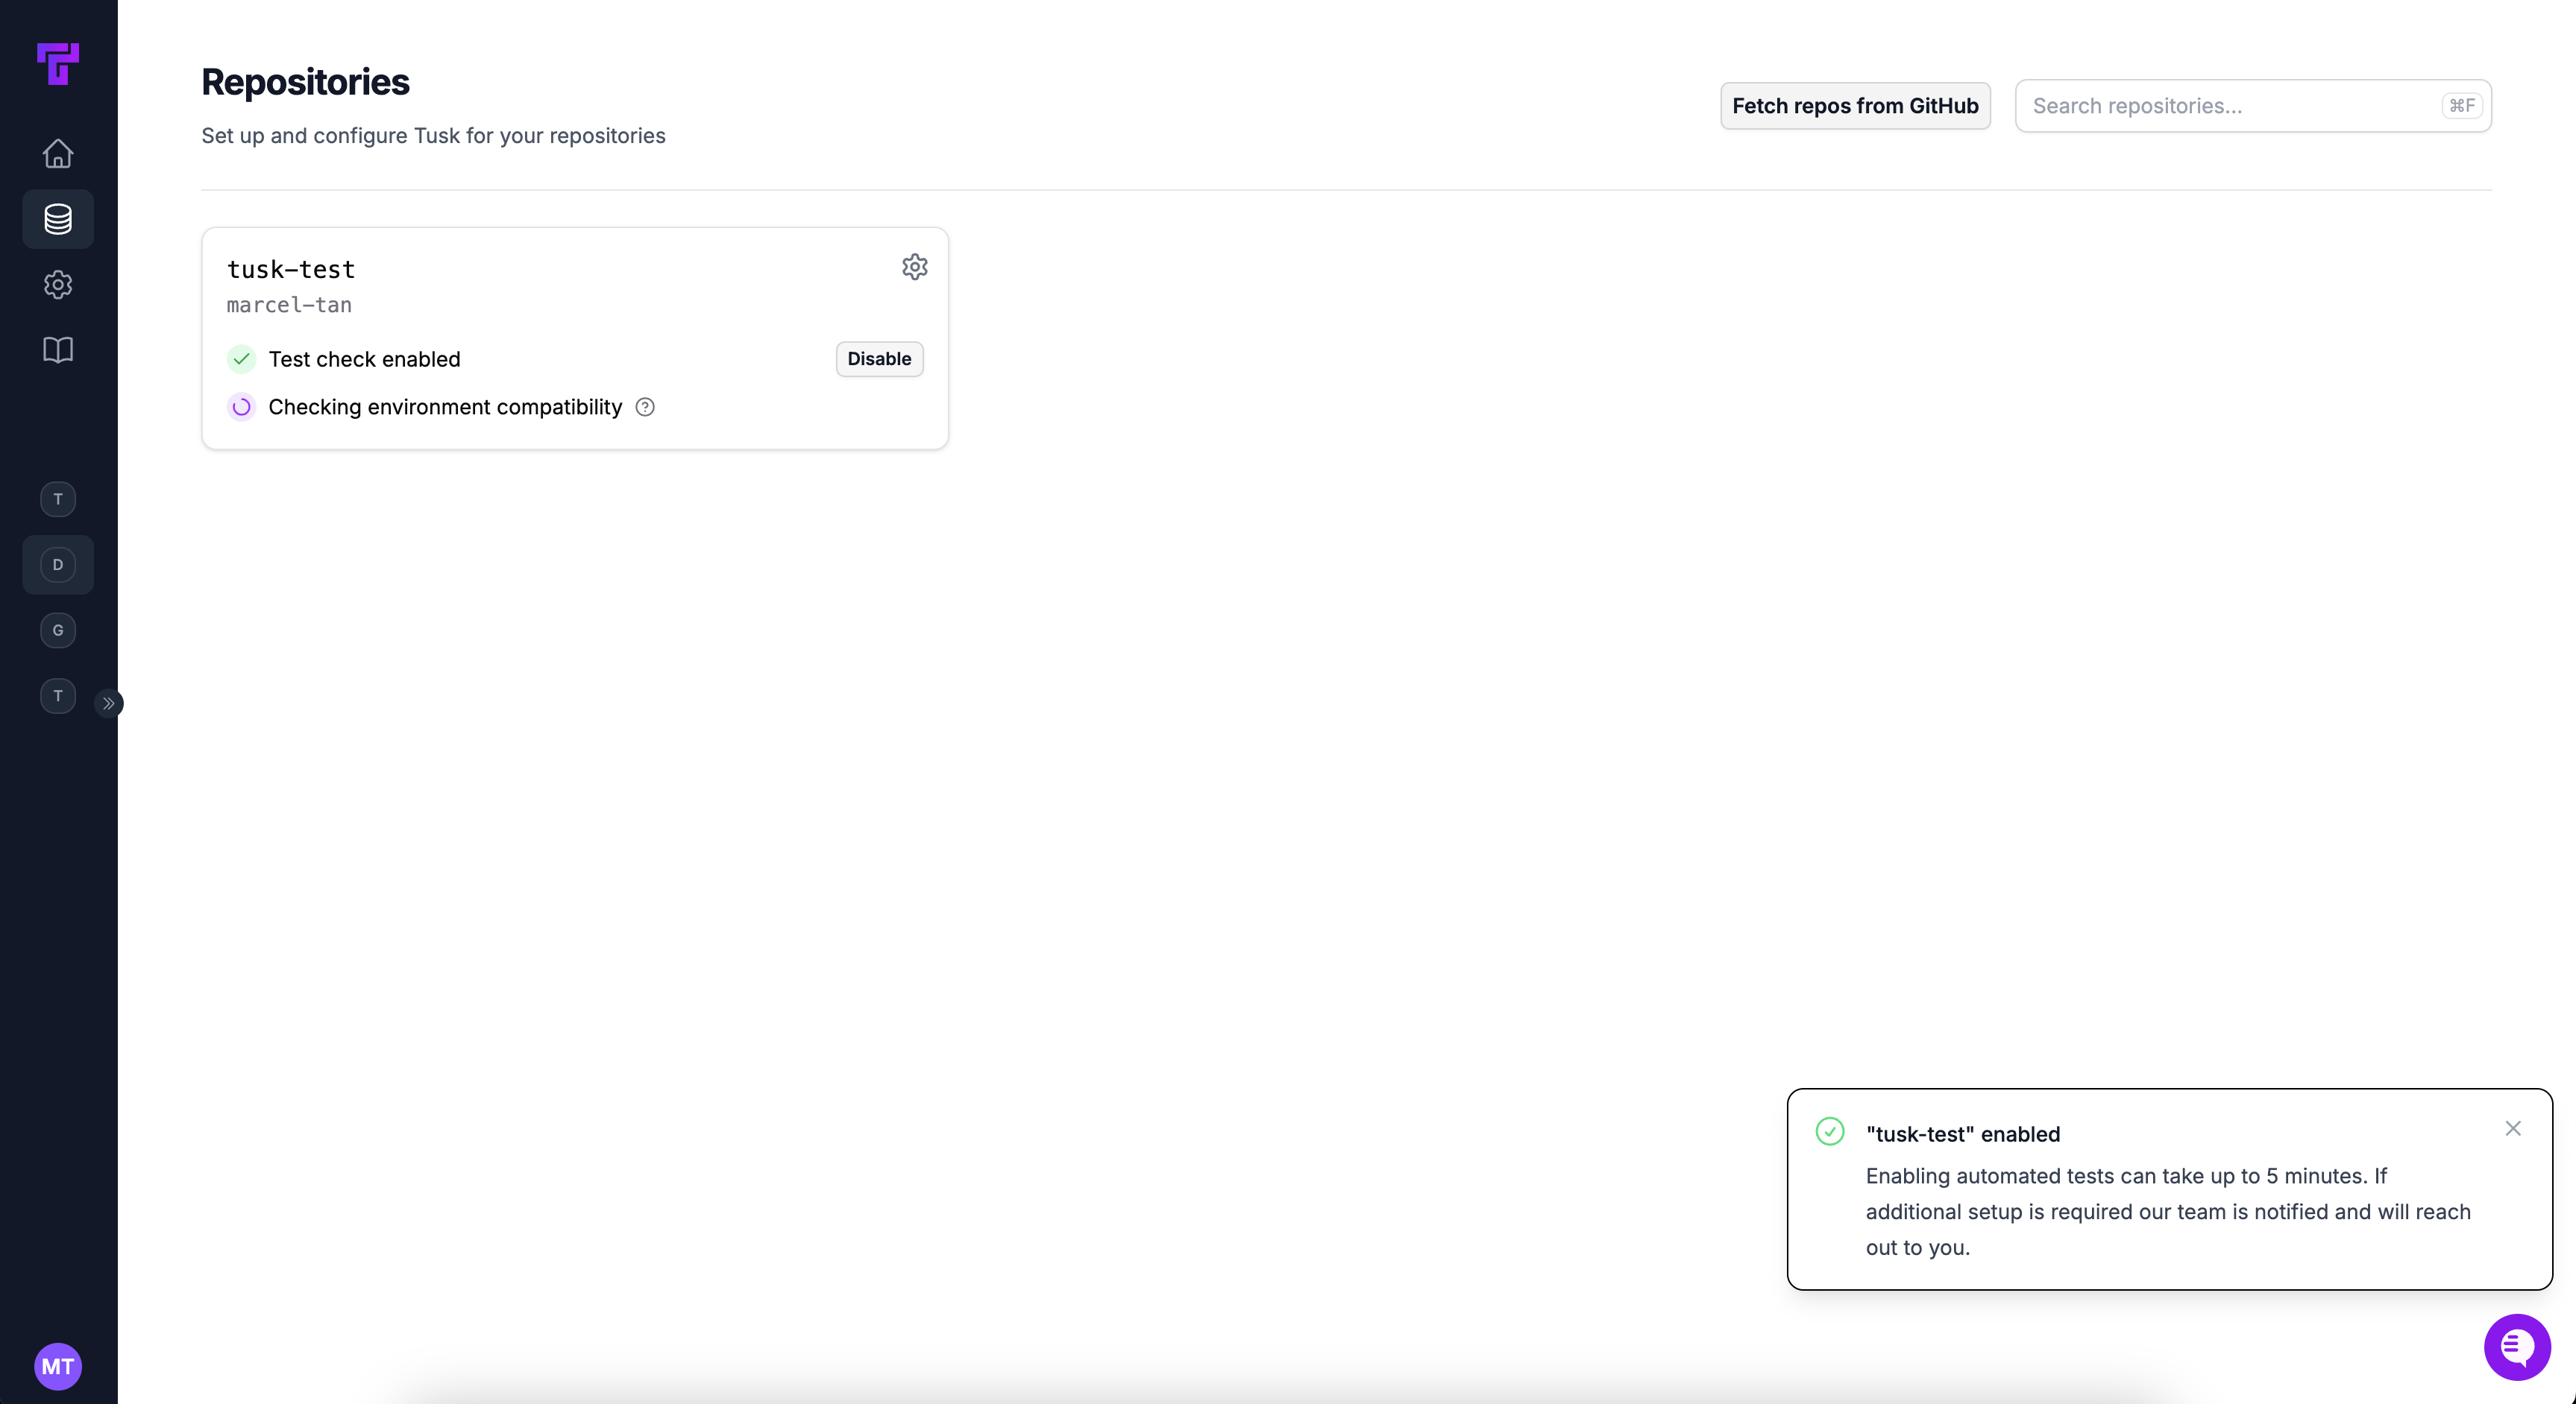Click the marcel-tan owner name
This screenshot has height=1404, width=2576.
pyautogui.click(x=289, y=305)
